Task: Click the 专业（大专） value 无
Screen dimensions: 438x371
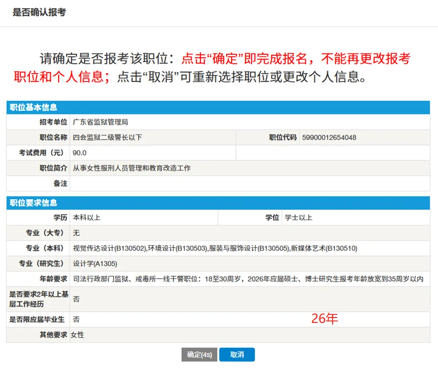Action: (x=76, y=233)
